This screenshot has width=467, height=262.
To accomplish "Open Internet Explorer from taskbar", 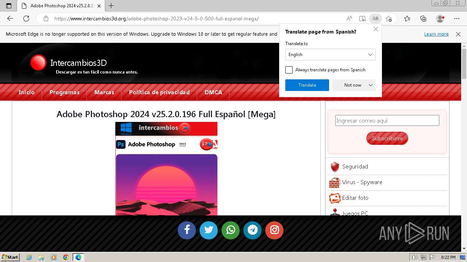I will click(x=29, y=257).
